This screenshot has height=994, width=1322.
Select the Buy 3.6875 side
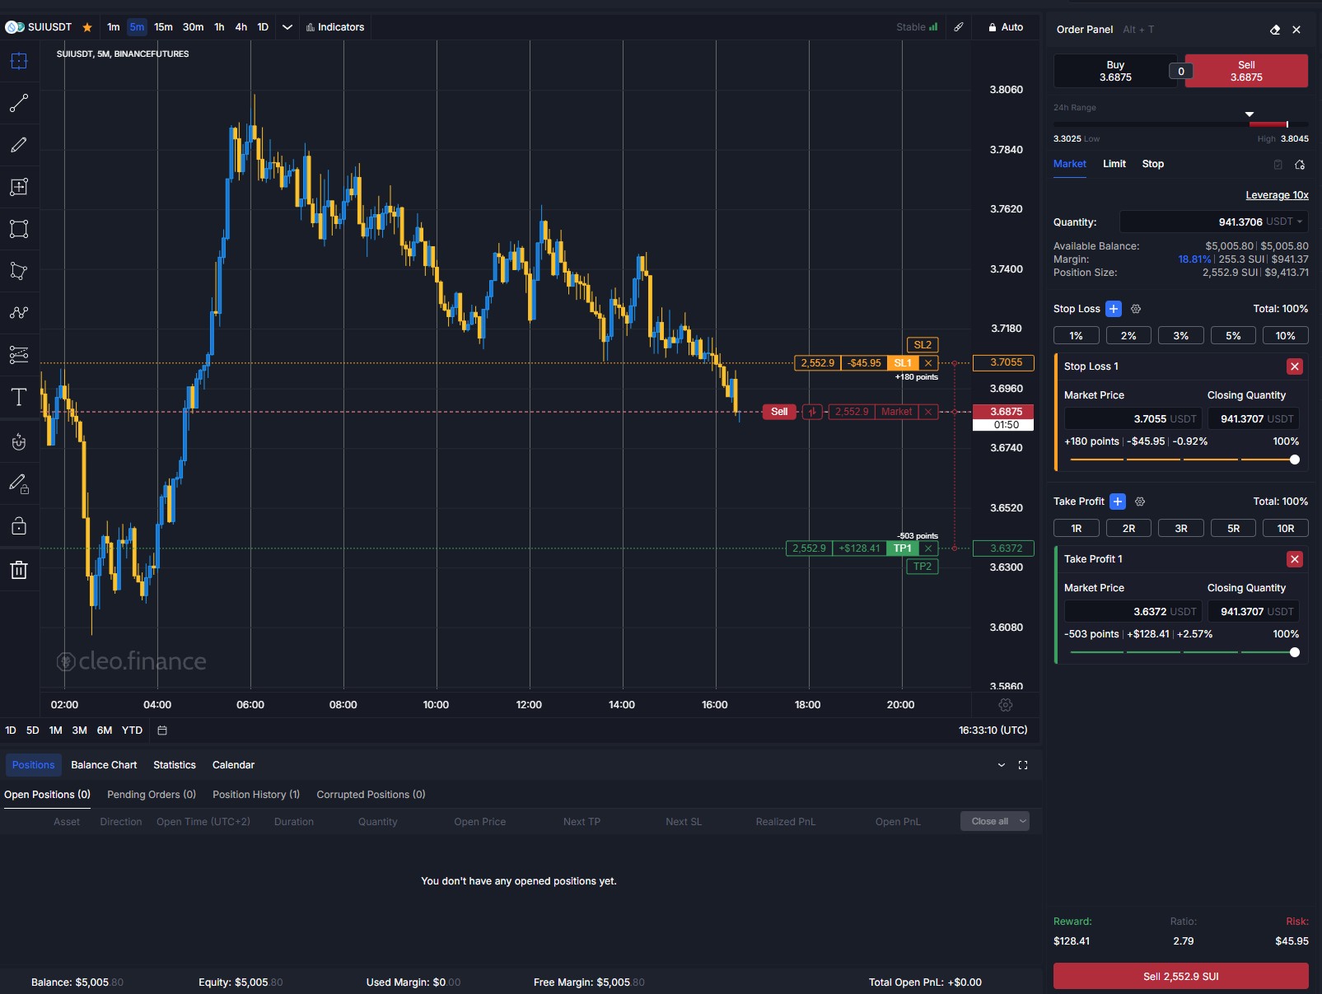[1114, 71]
